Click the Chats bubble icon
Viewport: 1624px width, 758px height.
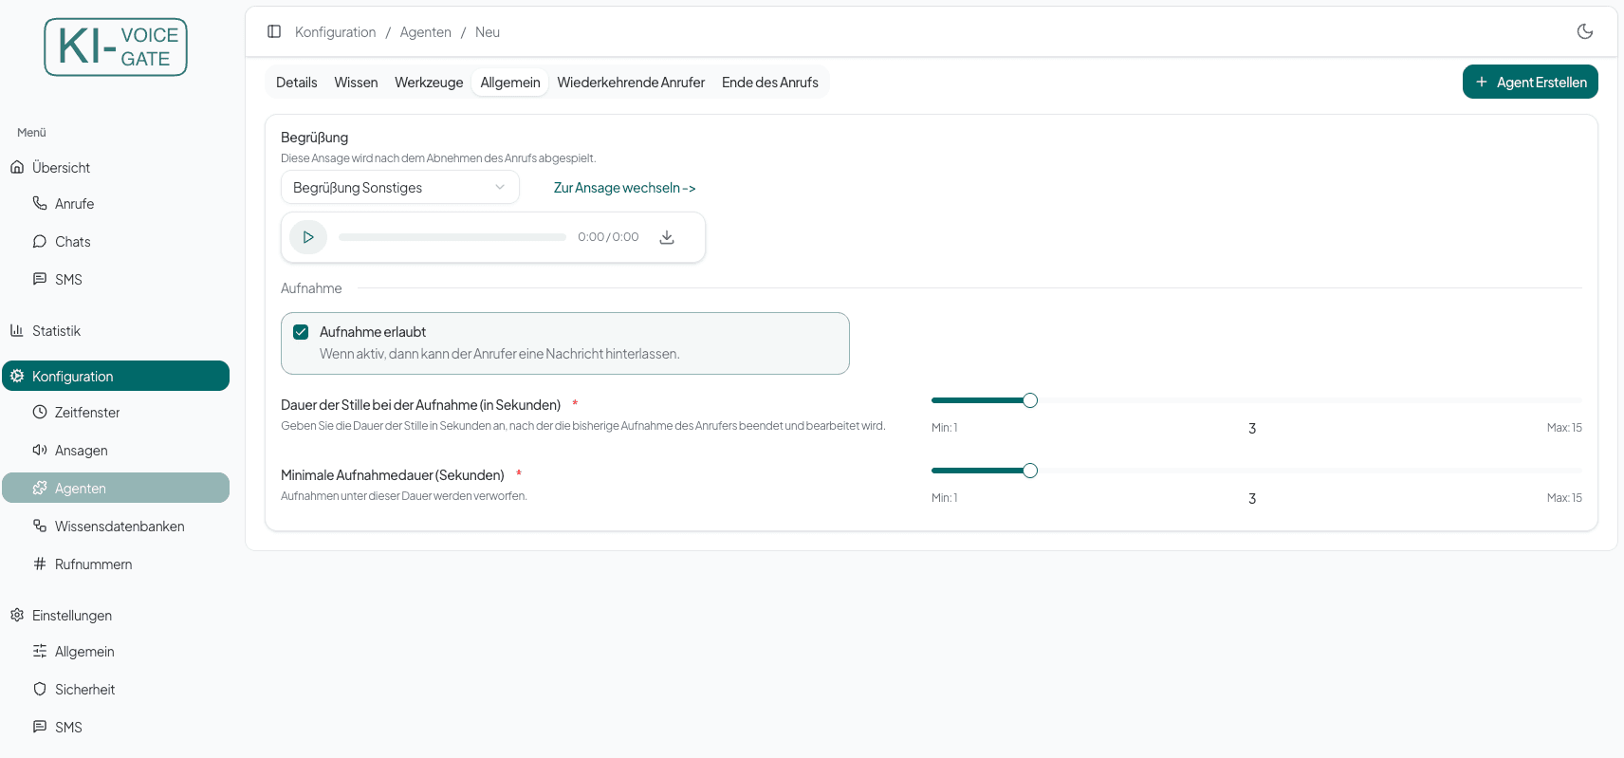40,241
